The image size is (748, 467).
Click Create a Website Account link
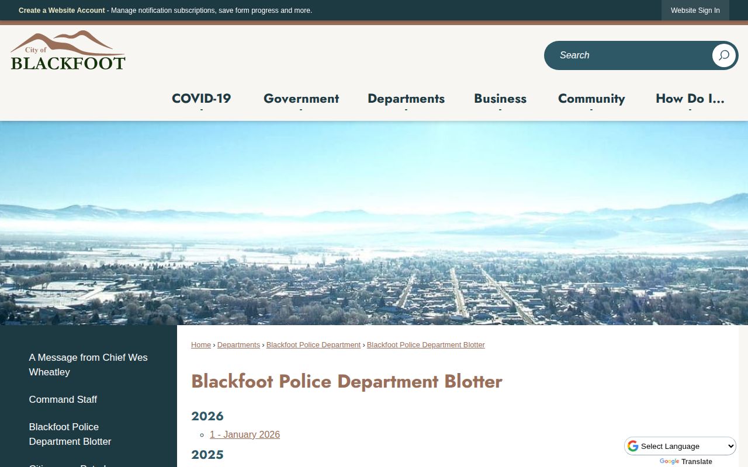coord(62,11)
